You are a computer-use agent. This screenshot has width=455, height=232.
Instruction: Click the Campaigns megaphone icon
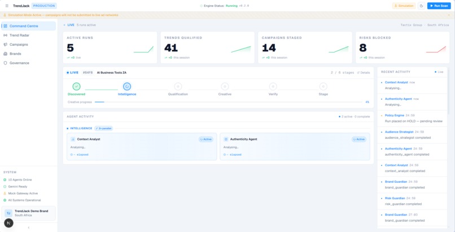coord(5,45)
